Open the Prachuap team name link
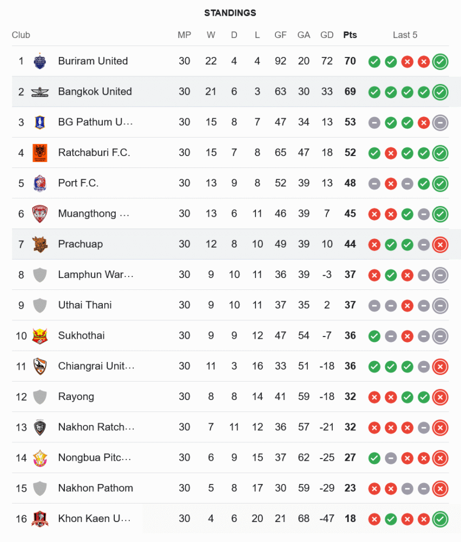The height and width of the screenshot is (542, 461). click(x=80, y=244)
